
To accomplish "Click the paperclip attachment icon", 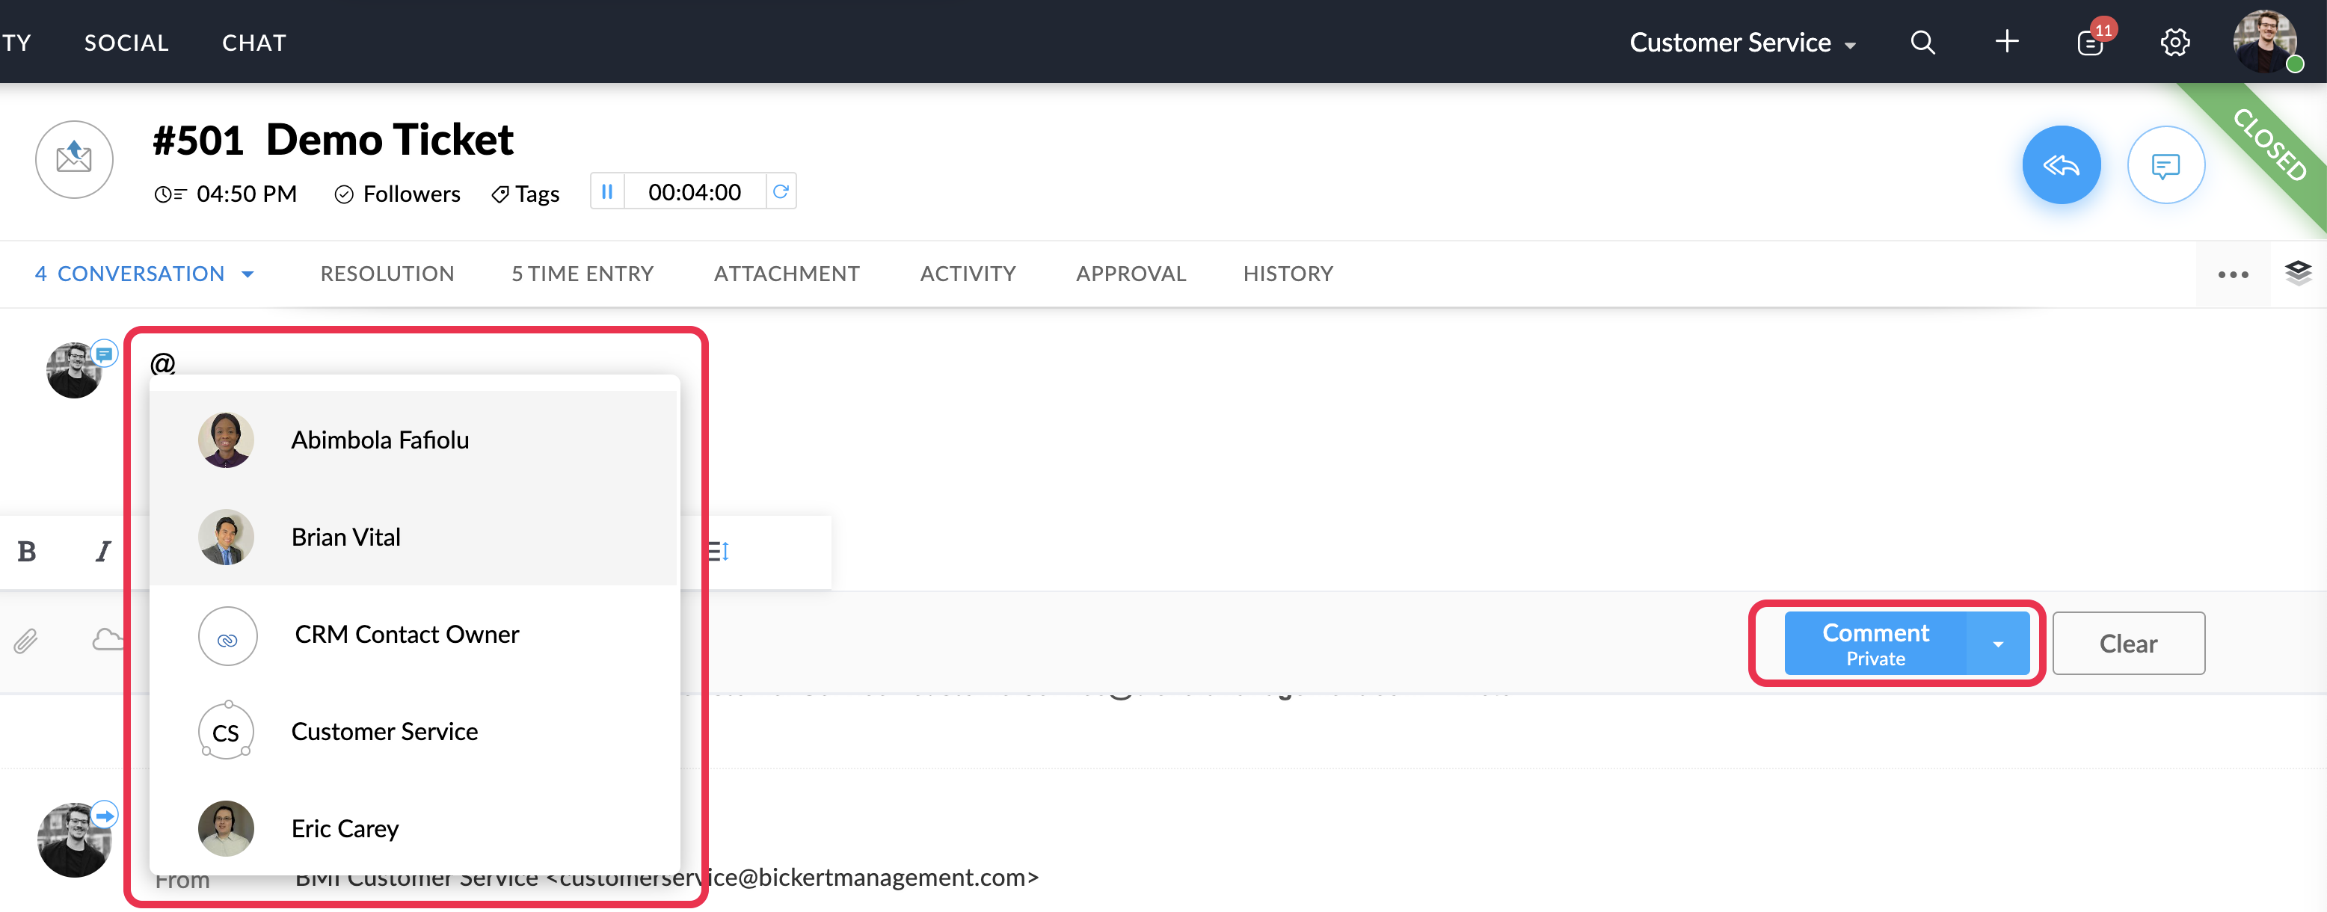I will pyautogui.click(x=25, y=641).
